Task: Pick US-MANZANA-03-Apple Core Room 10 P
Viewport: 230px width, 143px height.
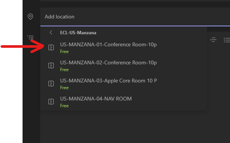Action: tap(124, 84)
